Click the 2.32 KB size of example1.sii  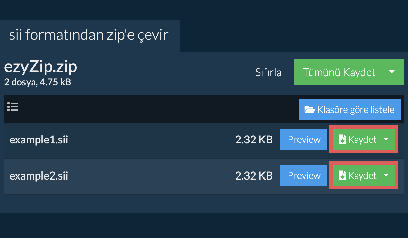pos(254,140)
